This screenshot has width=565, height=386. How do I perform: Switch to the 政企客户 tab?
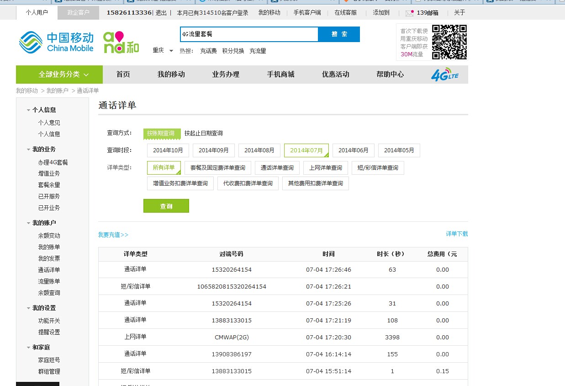[78, 13]
